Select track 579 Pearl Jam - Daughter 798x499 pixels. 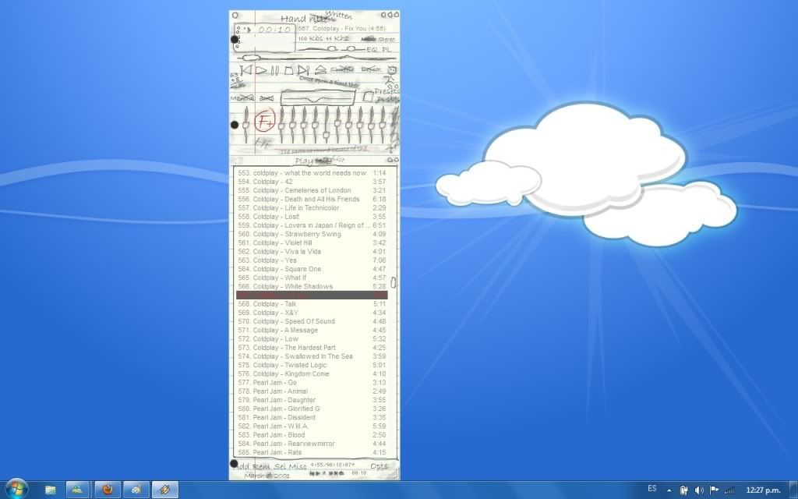click(x=312, y=400)
